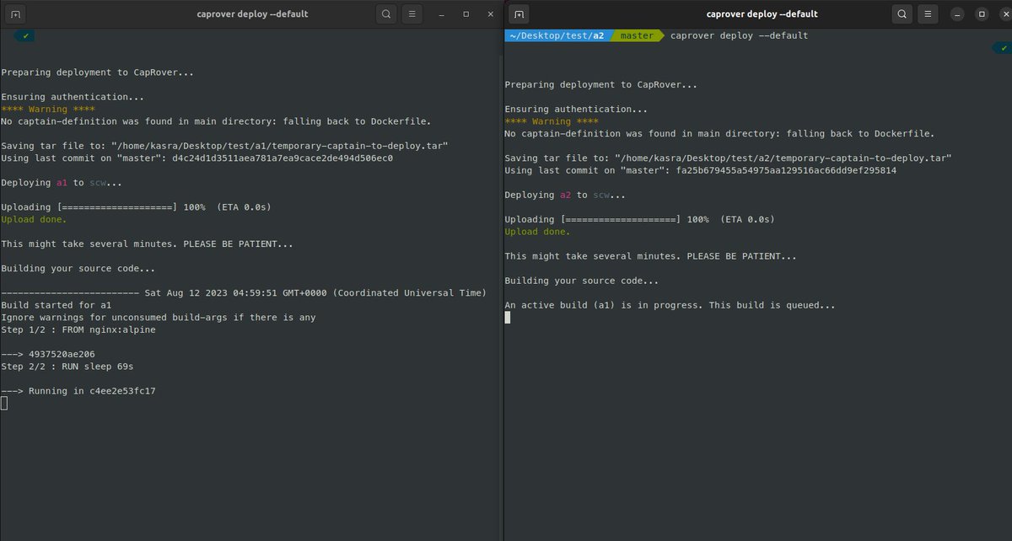Viewport: 1012px width, 541px height.
Task: Click 'Build started for a1' line
Action: (56, 305)
